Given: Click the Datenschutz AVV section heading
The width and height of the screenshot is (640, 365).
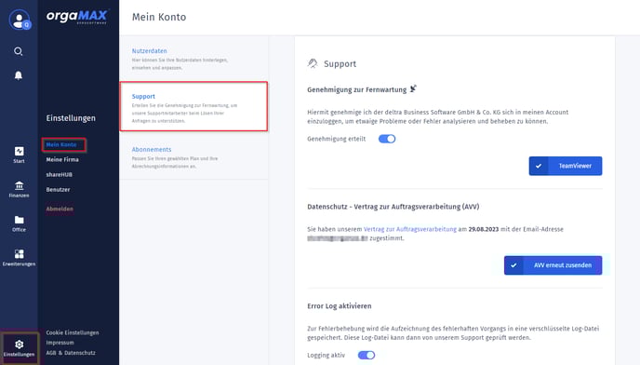Looking at the screenshot, I should (393, 207).
